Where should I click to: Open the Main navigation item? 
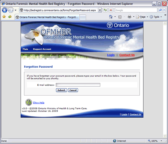point(25,49)
